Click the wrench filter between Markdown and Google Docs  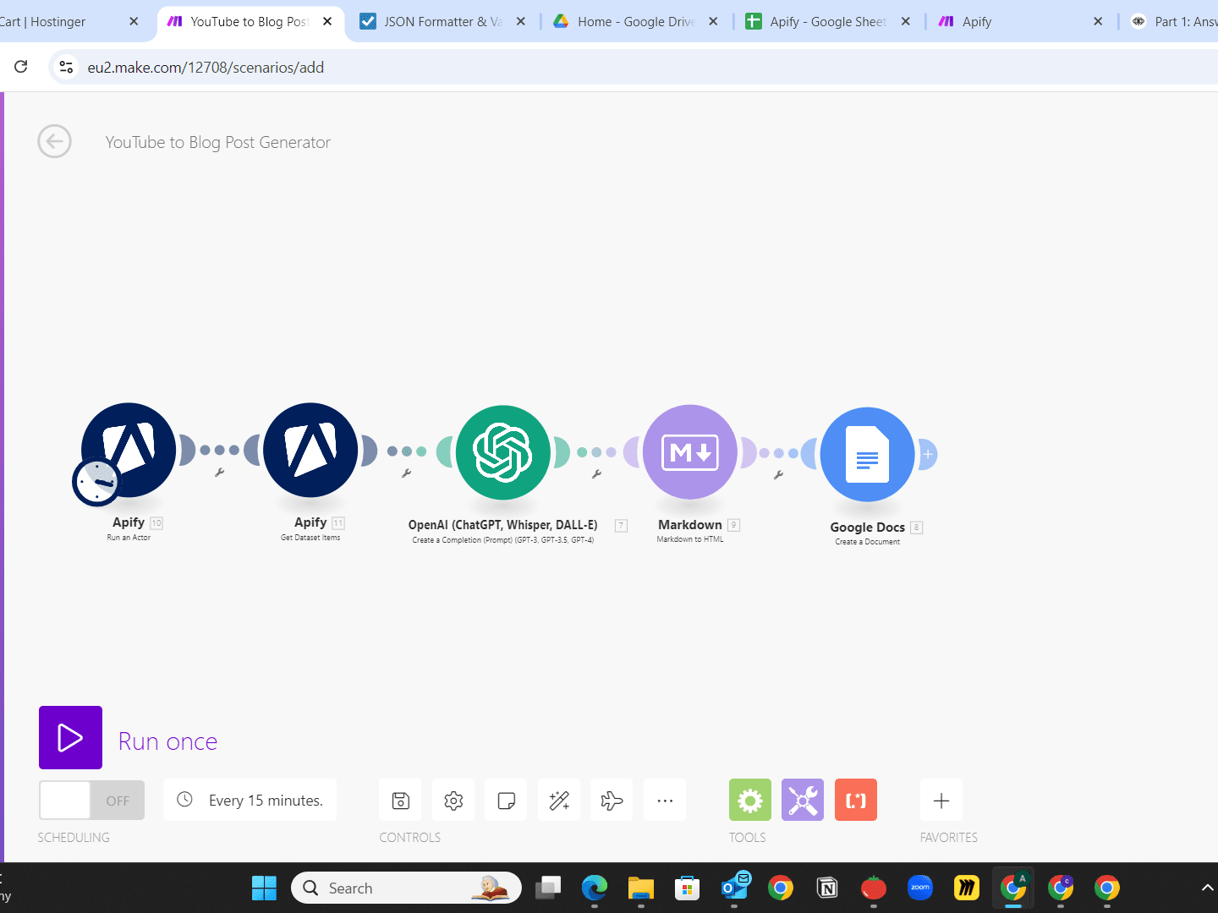click(779, 474)
